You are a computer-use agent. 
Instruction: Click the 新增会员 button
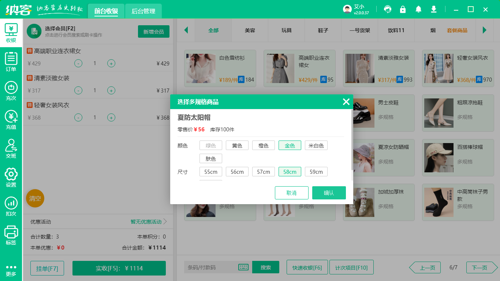(154, 31)
